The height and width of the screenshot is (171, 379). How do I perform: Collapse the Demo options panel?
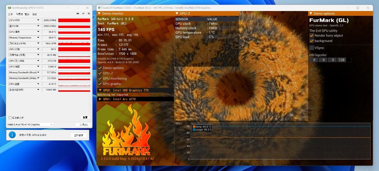click(311, 13)
